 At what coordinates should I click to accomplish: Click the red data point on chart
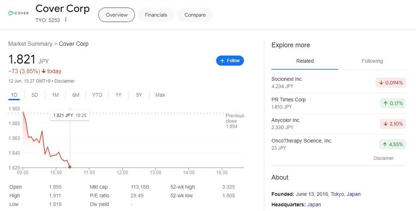pos(70,167)
